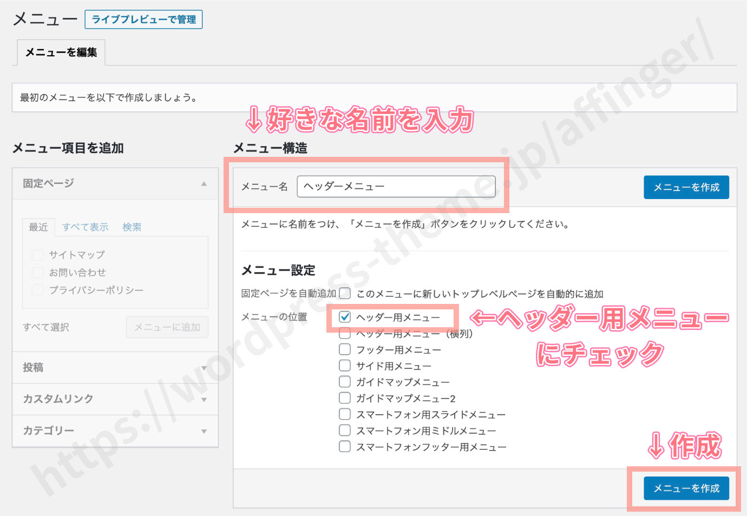Check the サイトマップ page checkbox
The height and width of the screenshot is (516, 747).
click(x=37, y=255)
